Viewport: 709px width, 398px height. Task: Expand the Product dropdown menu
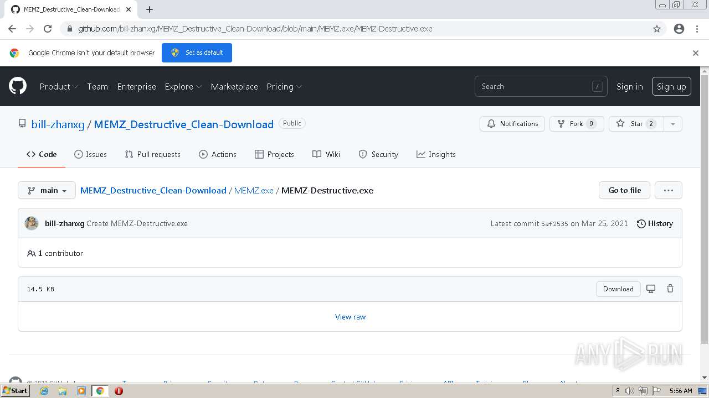tap(59, 86)
